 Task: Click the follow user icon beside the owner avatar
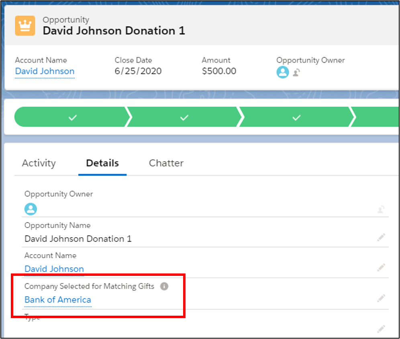tap(296, 72)
